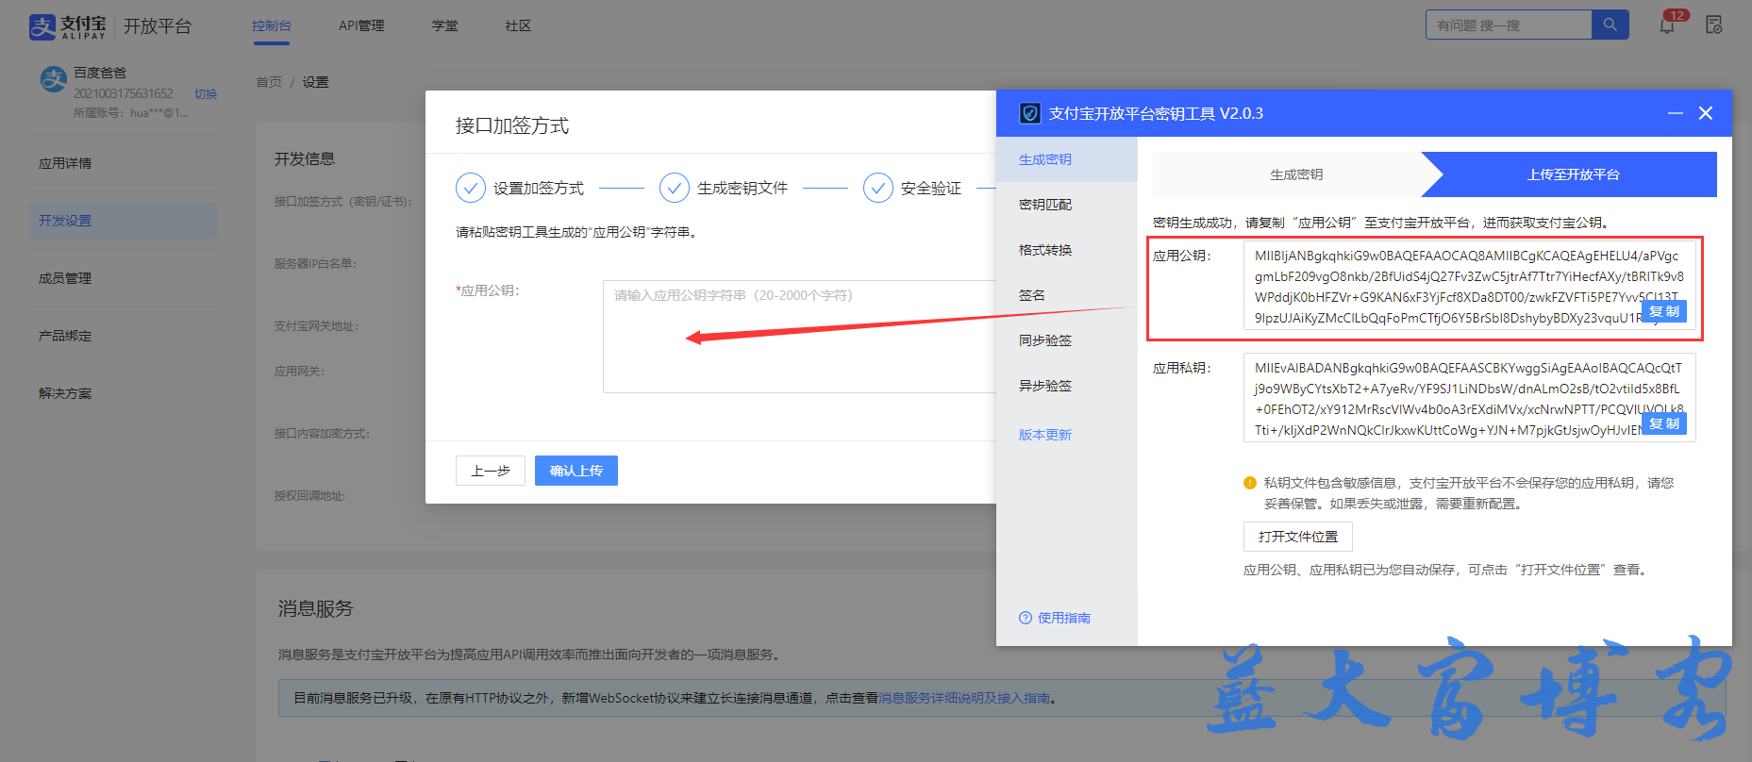Click inside the 应用公钥 key text box
This screenshot has height=762, width=1752.
[x=1469, y=286]
